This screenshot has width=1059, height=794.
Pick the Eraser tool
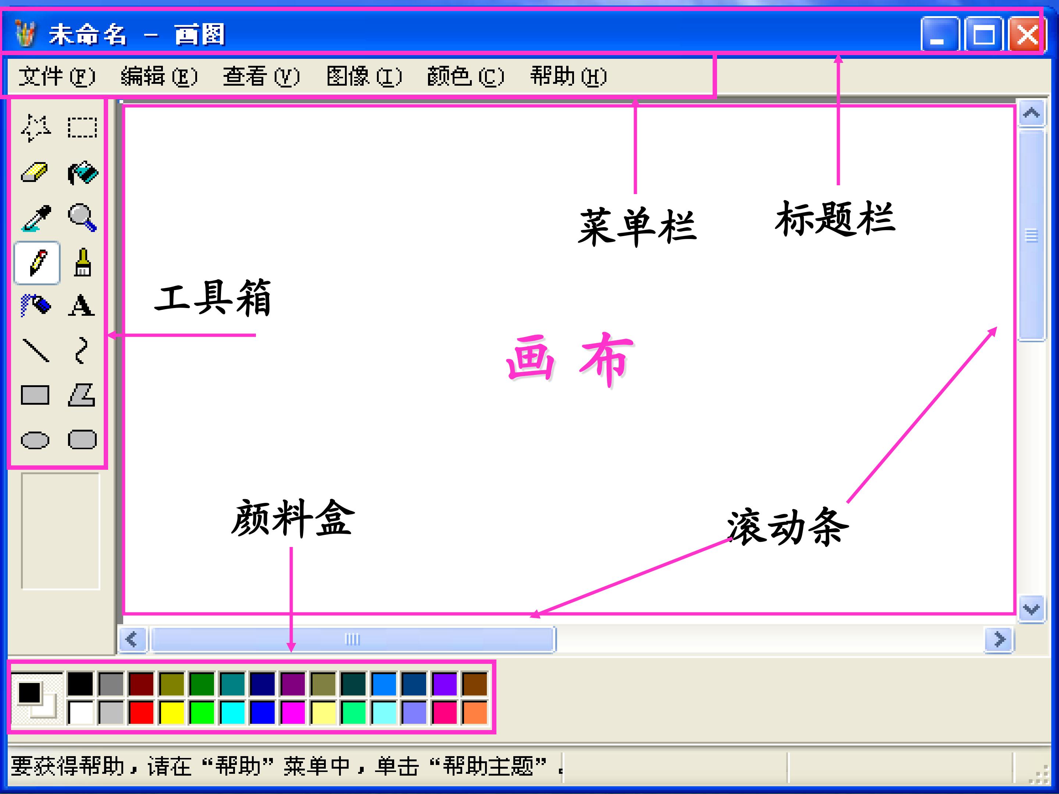35,172
